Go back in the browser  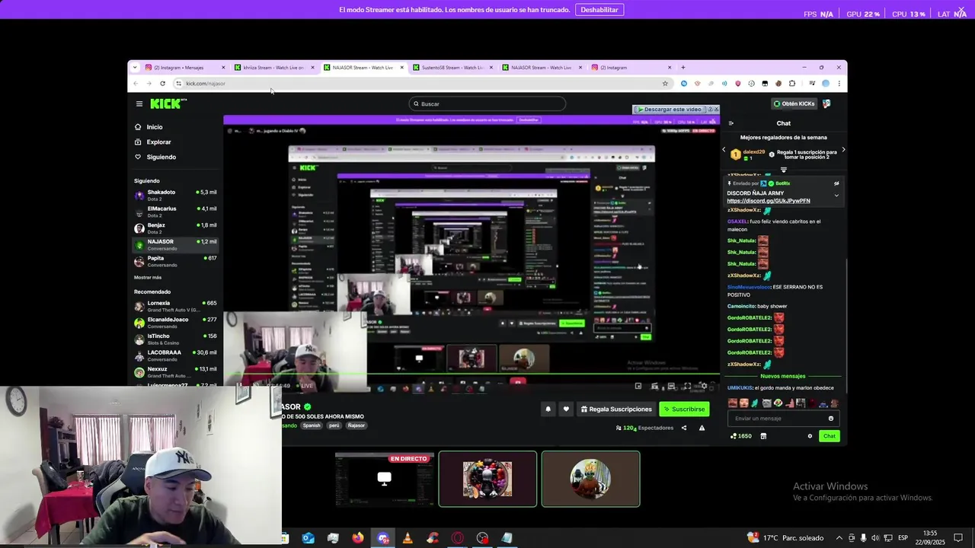coord(136,84)
